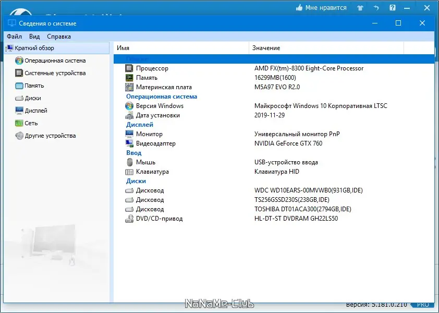The width and height of the screenshot is (439, 313).
Task: Open the Справка menu
Action: [x=59, y=37]
